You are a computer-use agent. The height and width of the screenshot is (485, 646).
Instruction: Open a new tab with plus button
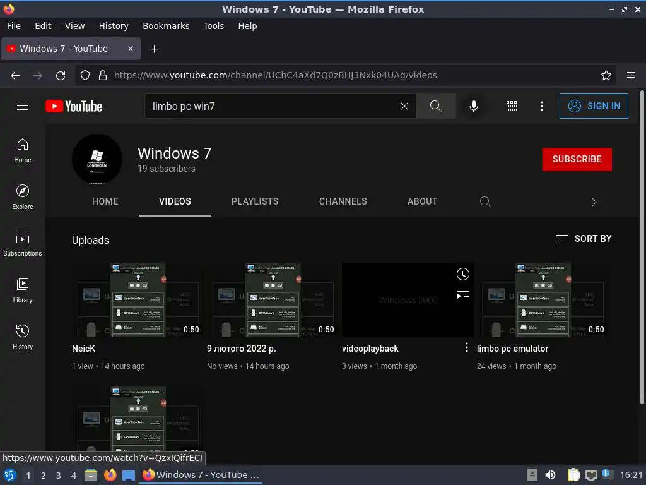[154, 49]
